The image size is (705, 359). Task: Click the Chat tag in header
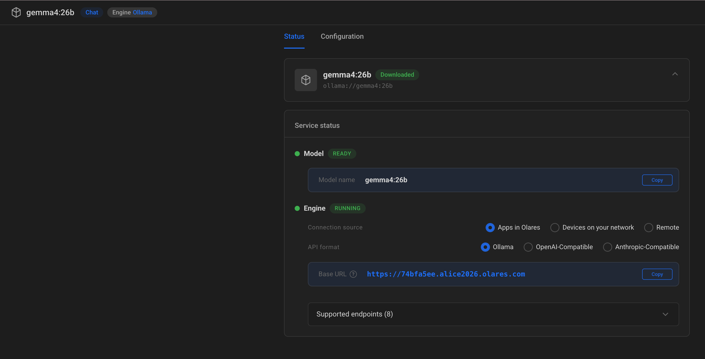[x=92, y=12]
